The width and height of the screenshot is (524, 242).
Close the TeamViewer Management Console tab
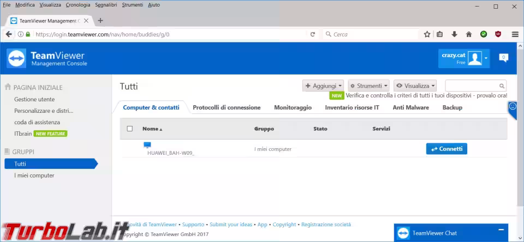point(86,20)
